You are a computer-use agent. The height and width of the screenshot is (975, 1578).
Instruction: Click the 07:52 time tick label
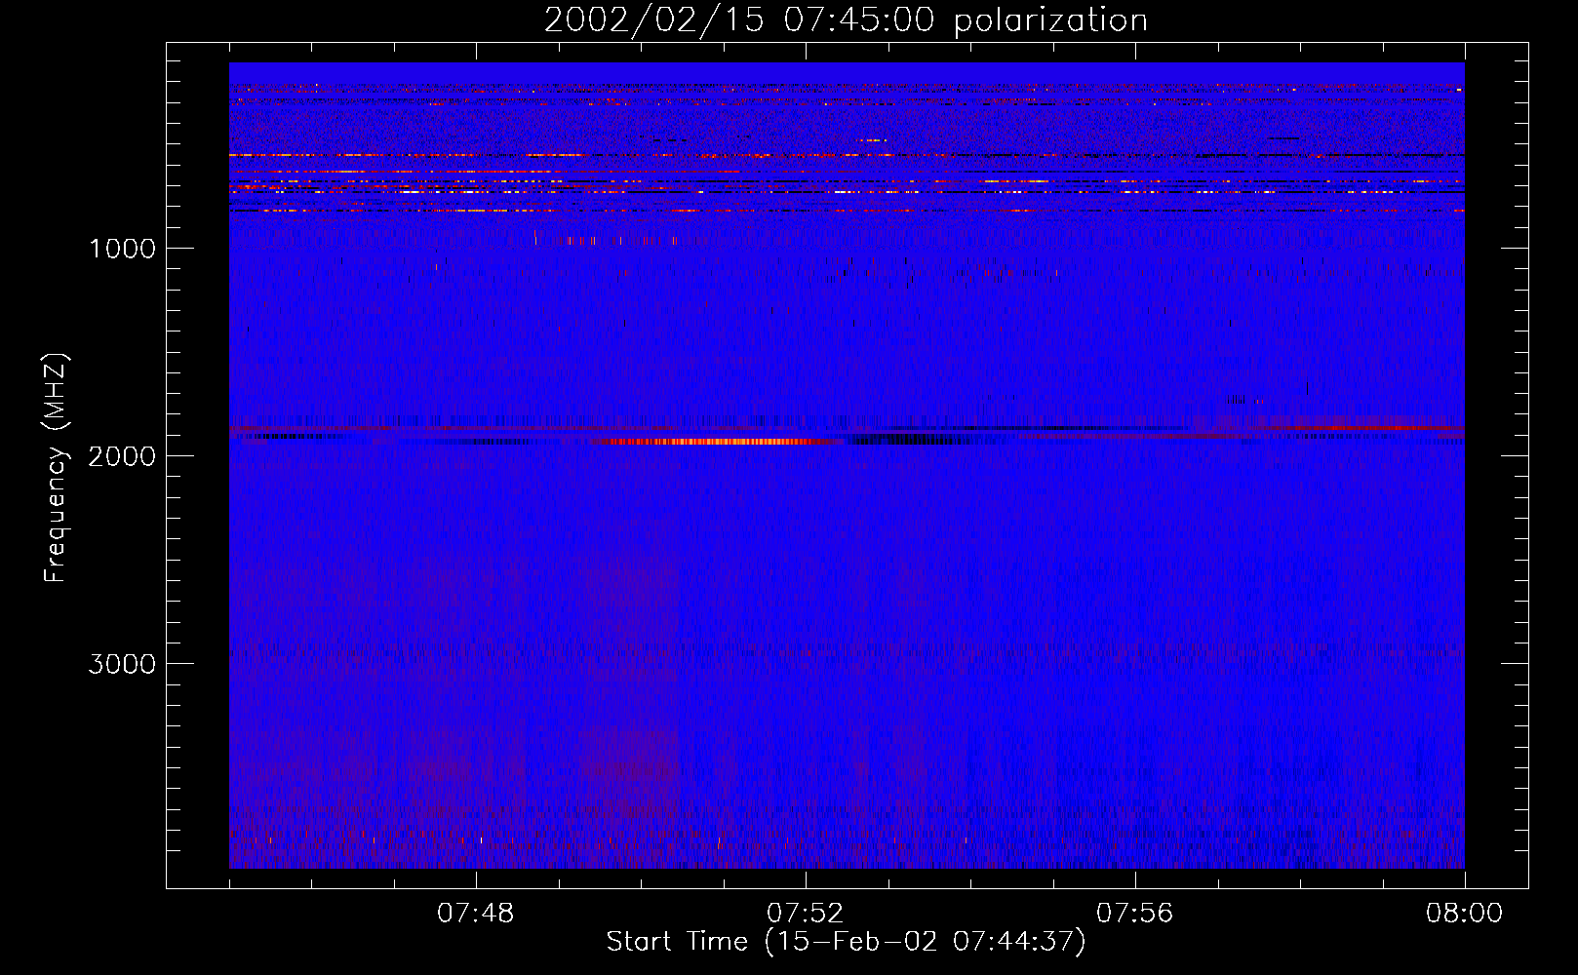[806, 914]
